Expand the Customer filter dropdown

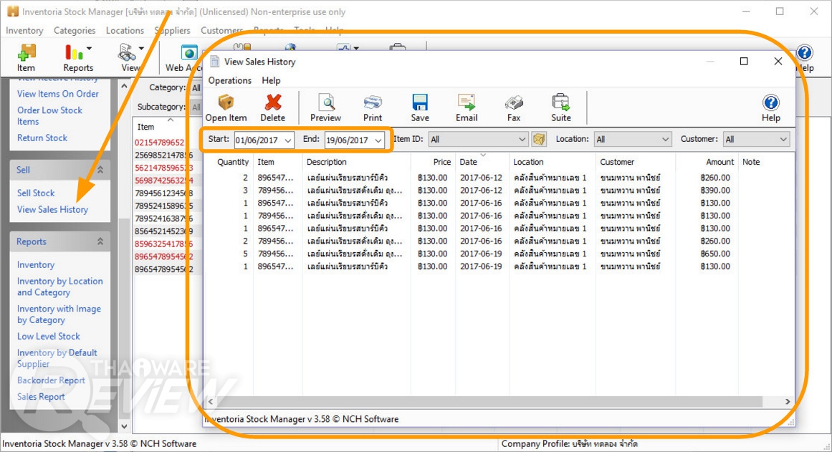(783, 139)
